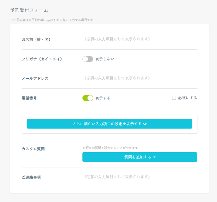The width and height of the screenshot is (217, 202).
Task: Click the chevron icon in detailed settings button
Action: (x=145, y=124)
